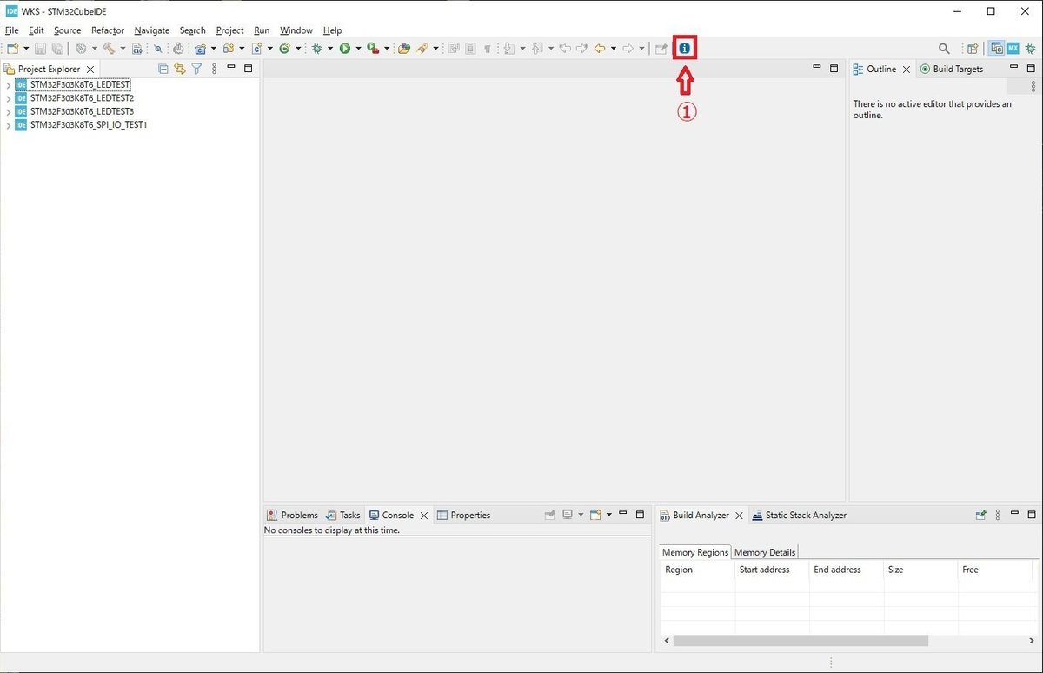The height and width of the screenshot is (673, 1043).
Task: Select the STM32F303K8T6_LEDTEST2 project
Action: coord(82,98)
